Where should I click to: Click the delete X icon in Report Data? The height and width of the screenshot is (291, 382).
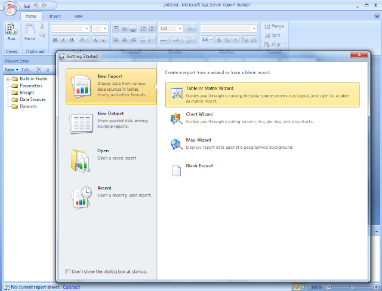[x=39, y=69]
